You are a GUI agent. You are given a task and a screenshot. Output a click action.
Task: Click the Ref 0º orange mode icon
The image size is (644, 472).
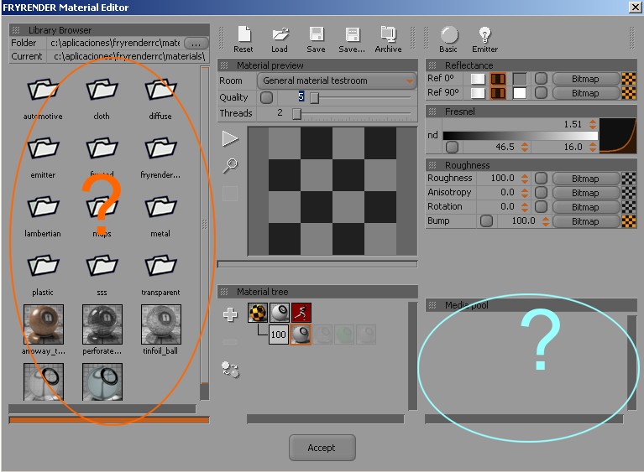pos(498,79)
